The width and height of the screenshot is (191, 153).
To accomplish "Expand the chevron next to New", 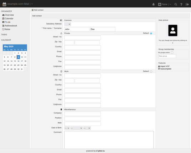I will (x=170, y=4).
